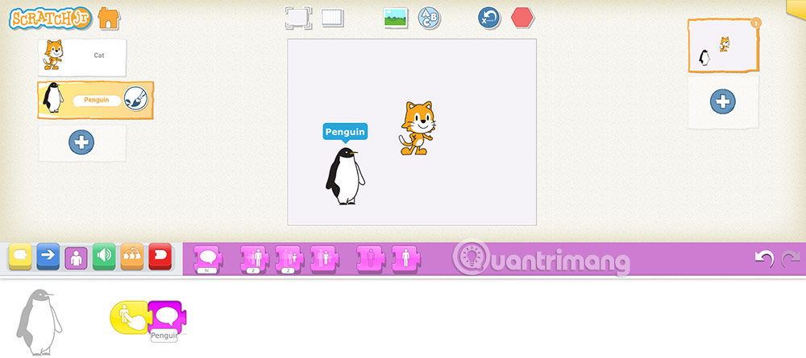Edit the Penguin text under Say block
This screenshot has height=358, width=806.
164,336
